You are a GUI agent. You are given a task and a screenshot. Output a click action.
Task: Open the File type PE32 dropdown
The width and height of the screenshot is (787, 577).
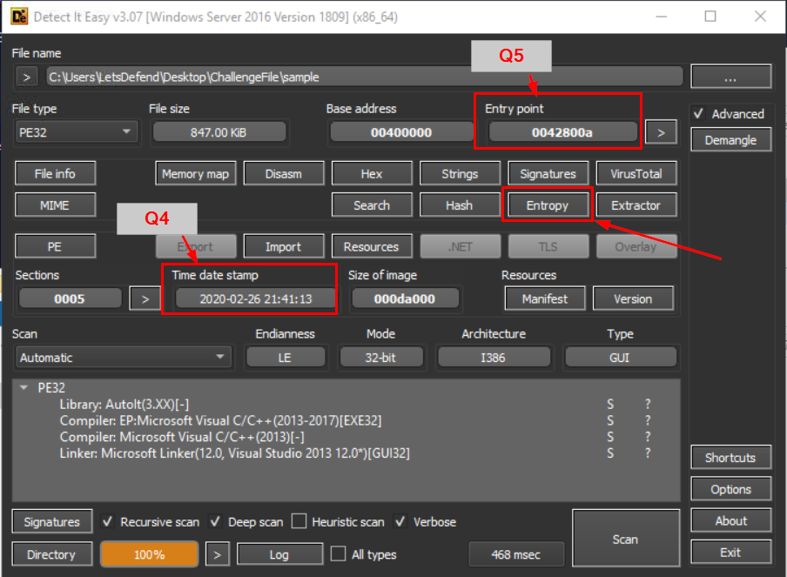[x=77, y=132]
